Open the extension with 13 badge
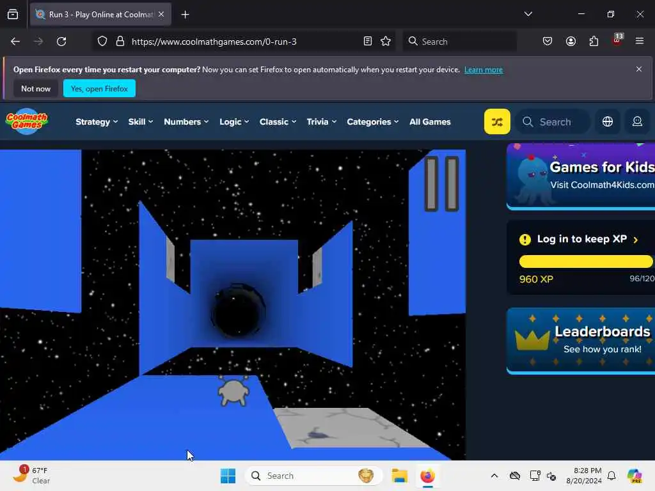This screenshot has height=491, width=655. pyautogui.click(x=617, y=40)
